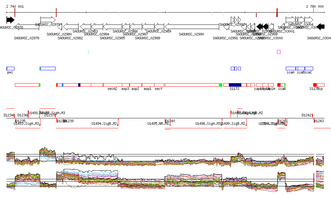Click the SAOUHSC_02988 gene label

coord(147,38)
